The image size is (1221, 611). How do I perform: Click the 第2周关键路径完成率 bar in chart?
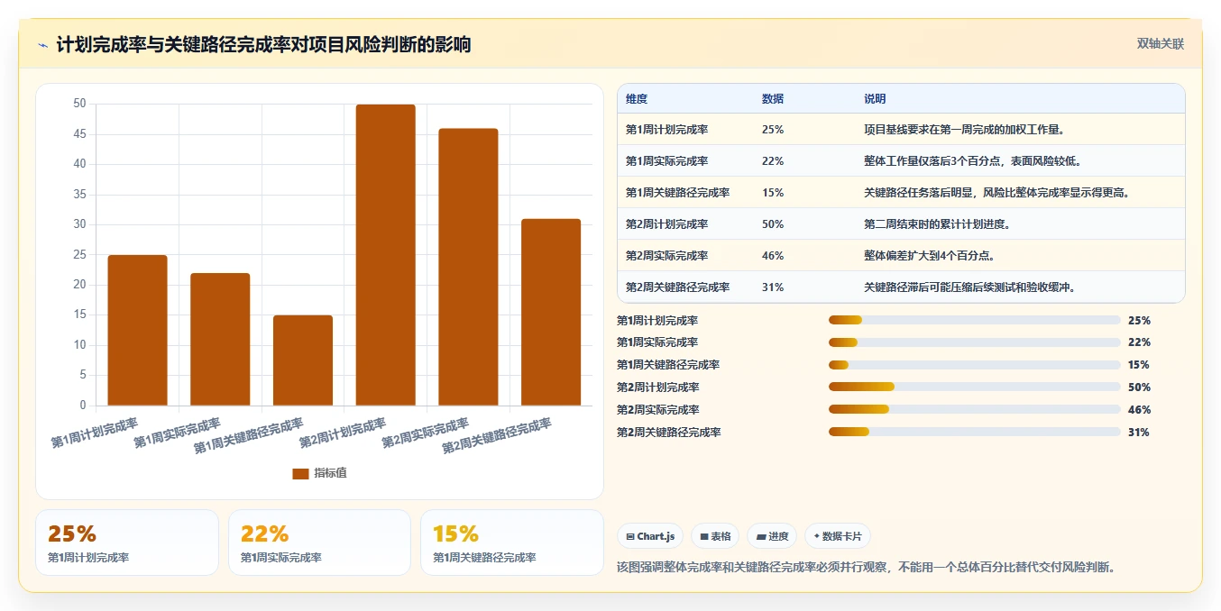coord(551,312)
